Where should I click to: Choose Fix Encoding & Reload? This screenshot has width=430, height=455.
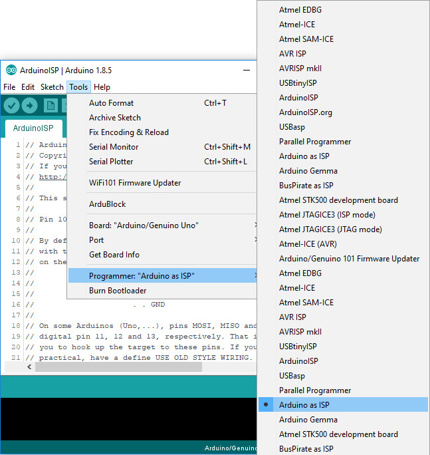[x=163, y=132]
